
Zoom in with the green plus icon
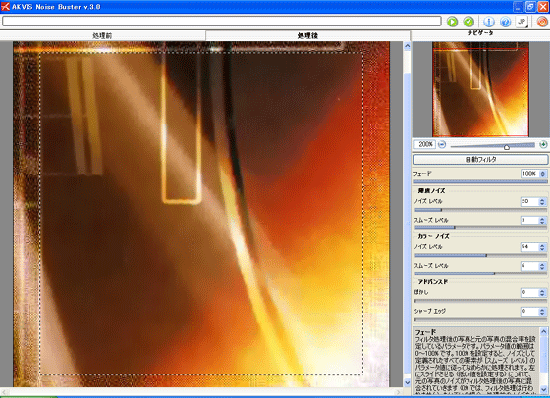pyautogui.click(x=543, y=144)
